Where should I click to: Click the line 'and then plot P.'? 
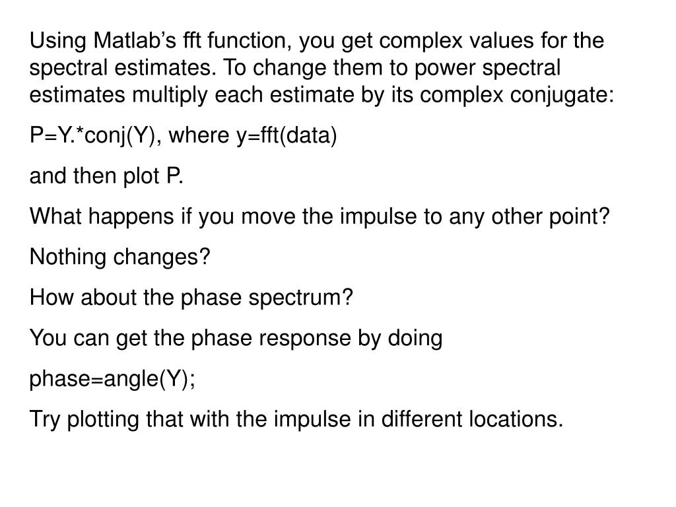tap(106, 176)
